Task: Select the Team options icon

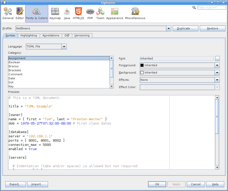Action: tap(100, 14)
